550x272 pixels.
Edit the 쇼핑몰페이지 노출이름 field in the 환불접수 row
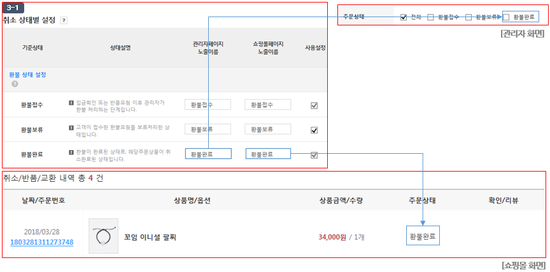268,105
